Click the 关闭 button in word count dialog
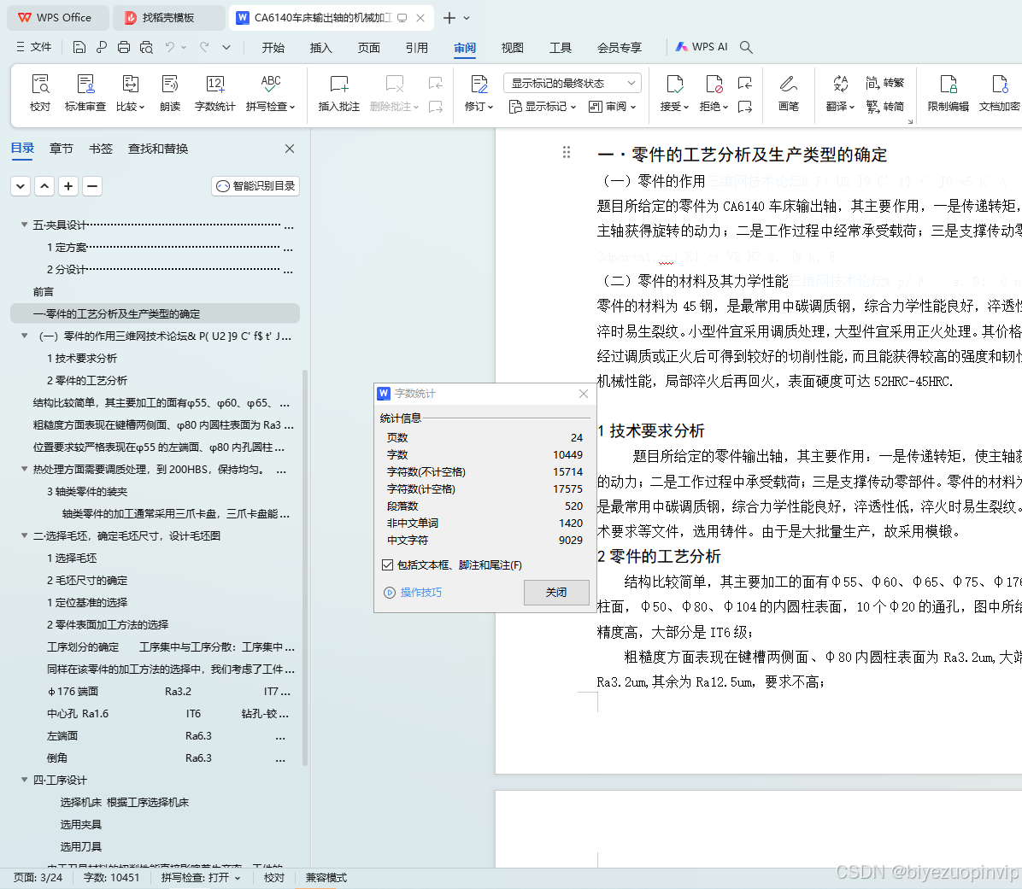 [556, 592]
